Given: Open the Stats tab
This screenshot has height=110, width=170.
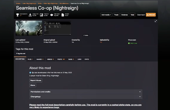Looking at the screenshot, I should pyautogui.click(x=87, y=59).
